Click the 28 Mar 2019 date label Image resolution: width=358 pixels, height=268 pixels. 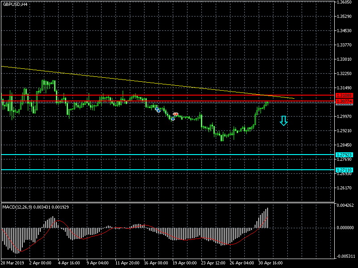point(12,263)
